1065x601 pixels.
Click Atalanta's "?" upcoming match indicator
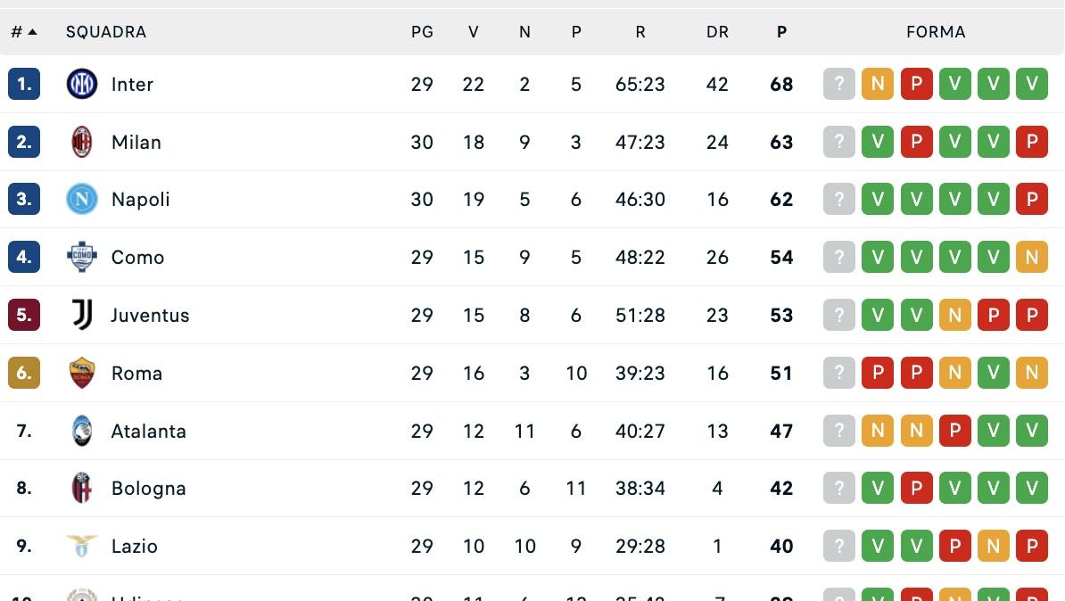tap(838, 430)
